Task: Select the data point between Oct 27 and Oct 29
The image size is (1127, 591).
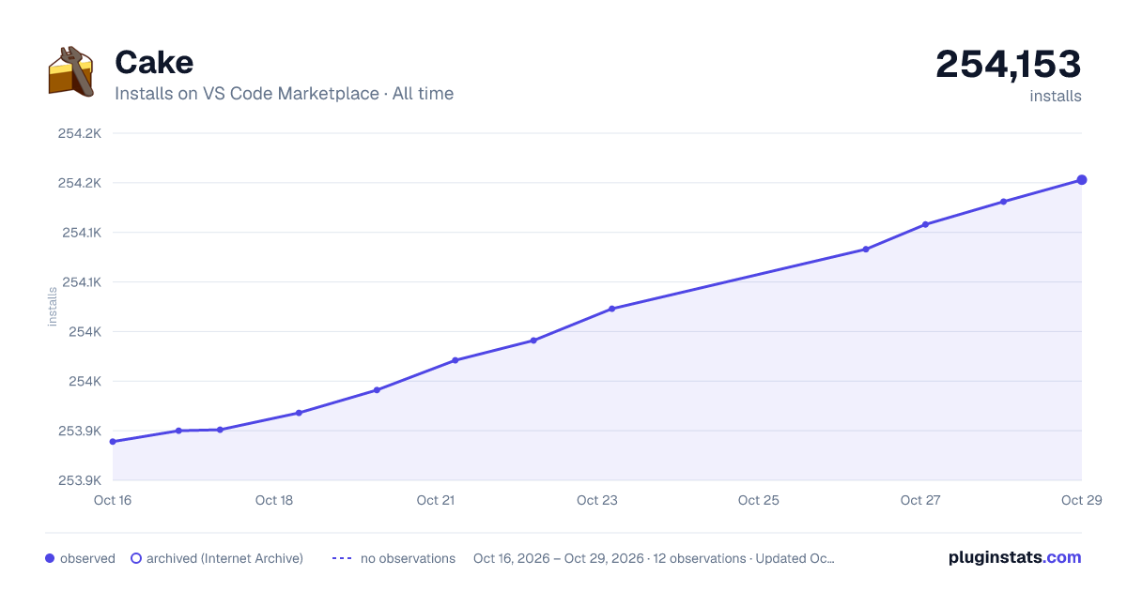Action: pyautogui.click(x=1003, y=202)
